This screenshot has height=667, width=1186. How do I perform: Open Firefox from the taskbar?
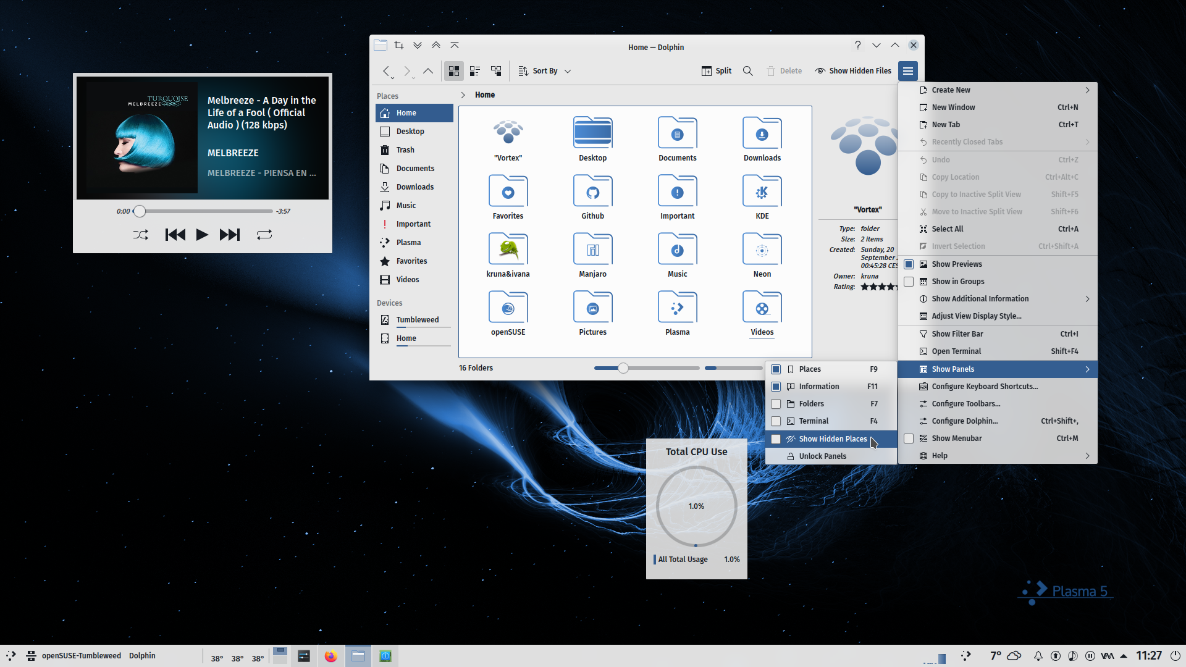[331, 656]
